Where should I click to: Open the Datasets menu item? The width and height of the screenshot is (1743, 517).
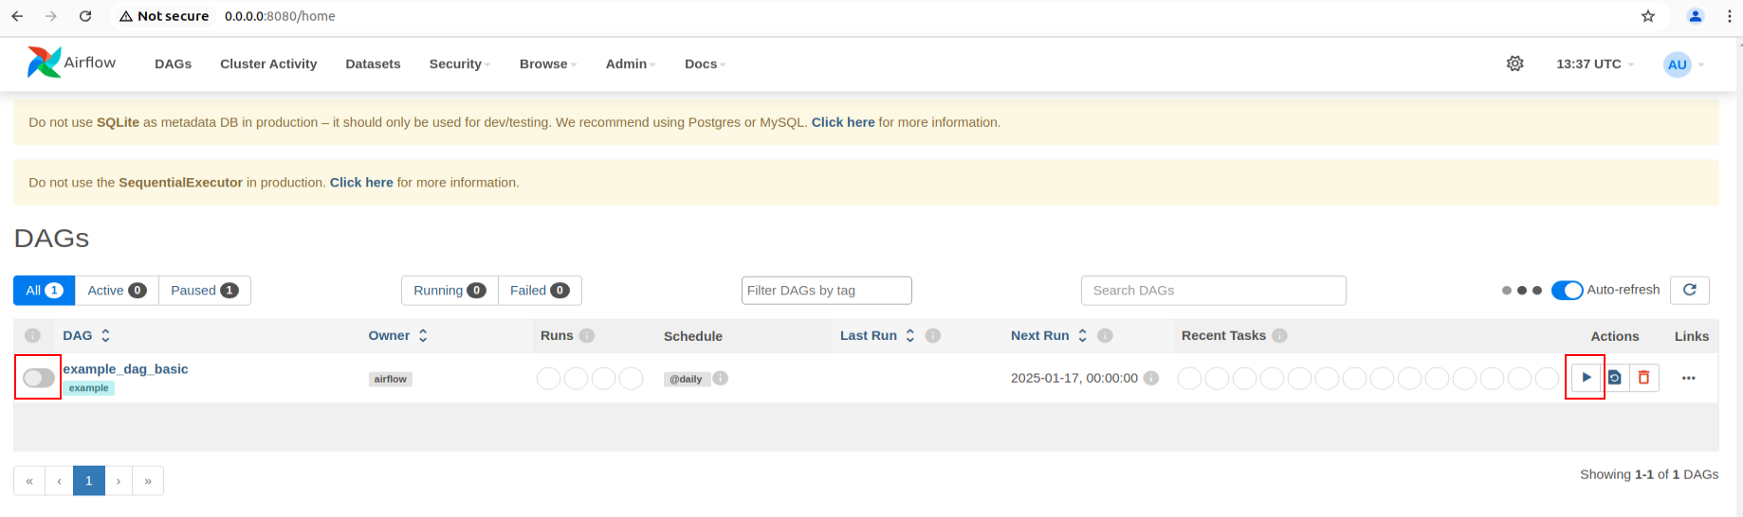[373, 63]
